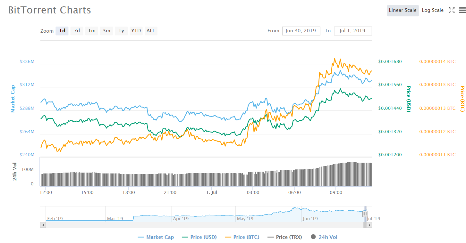The width and height of the screenshot is (466, 243).
Task: Click the $0.001680 USD price axis label
Action: click(390, 61)
